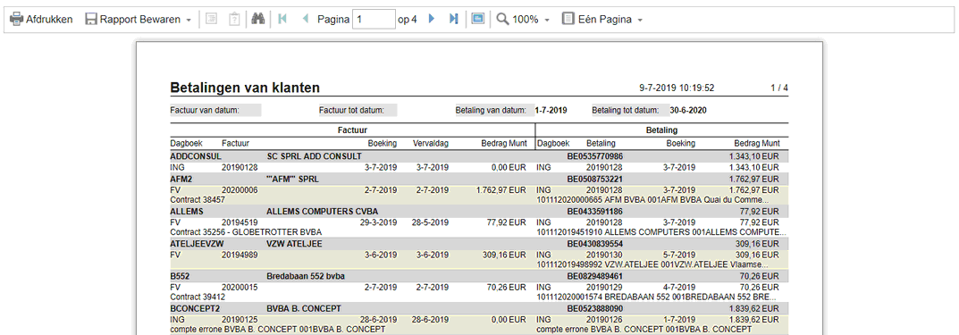Go to previous page arrow

click(x=305, y=20)
